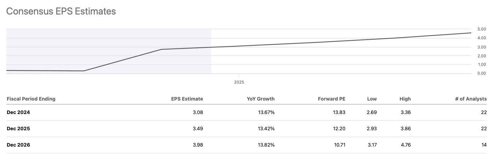Click the 4.76 high estimate value
Image resolution: width=495 pixels, height=154 pixels.
(x=405, y=145)
